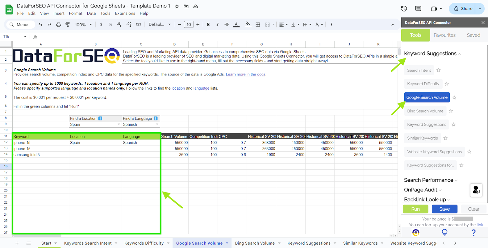Open the zoom level dropdown
This screenshot has width=488, height=248.
[83, 25]
